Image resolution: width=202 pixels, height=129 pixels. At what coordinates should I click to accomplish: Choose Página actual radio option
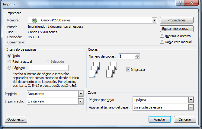(x=9, y=61)
